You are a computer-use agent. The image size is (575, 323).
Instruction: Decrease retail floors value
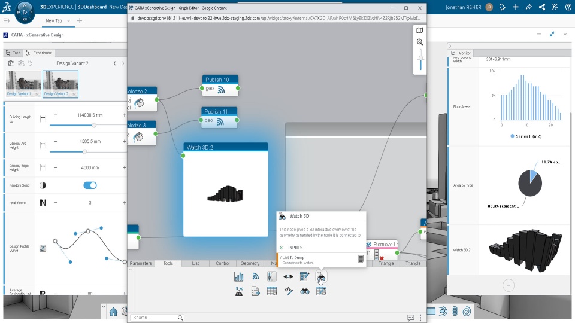tap(55, 203)
